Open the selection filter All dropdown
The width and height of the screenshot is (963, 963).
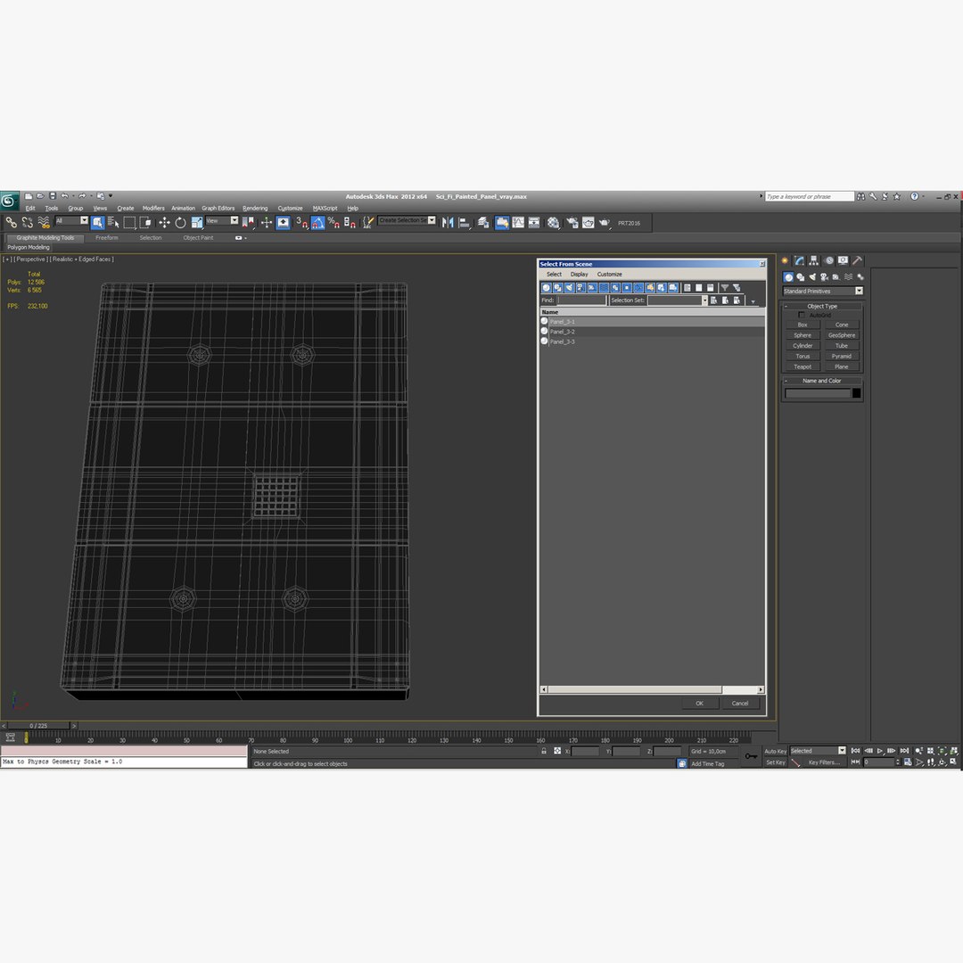(72, 220)
